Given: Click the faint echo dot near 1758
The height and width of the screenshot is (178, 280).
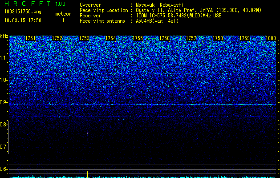Looking at the screenshot, I should pyautogui.click(x=219, y=133).
